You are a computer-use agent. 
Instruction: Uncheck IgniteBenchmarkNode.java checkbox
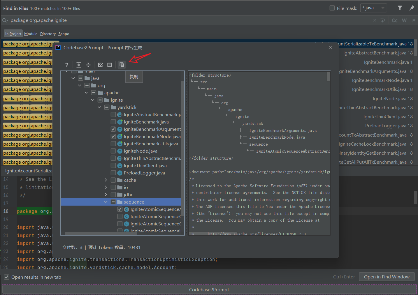113,136
